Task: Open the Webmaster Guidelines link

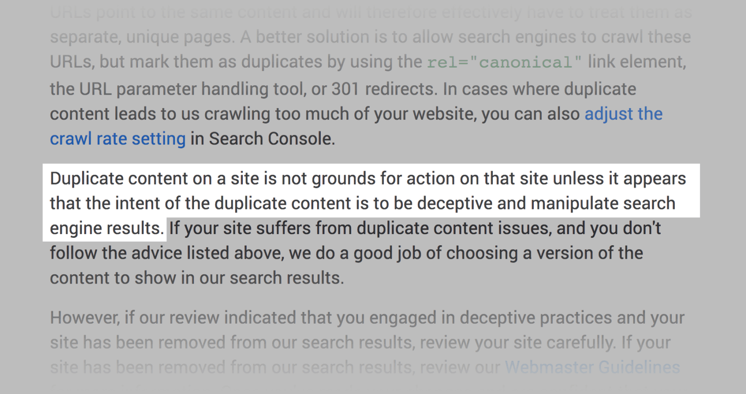Action: coord(592,367)
